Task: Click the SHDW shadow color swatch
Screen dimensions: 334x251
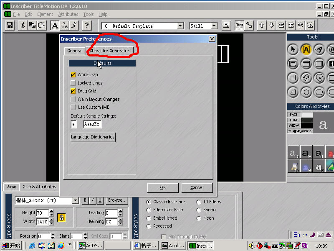Action: tap(307, 125)
